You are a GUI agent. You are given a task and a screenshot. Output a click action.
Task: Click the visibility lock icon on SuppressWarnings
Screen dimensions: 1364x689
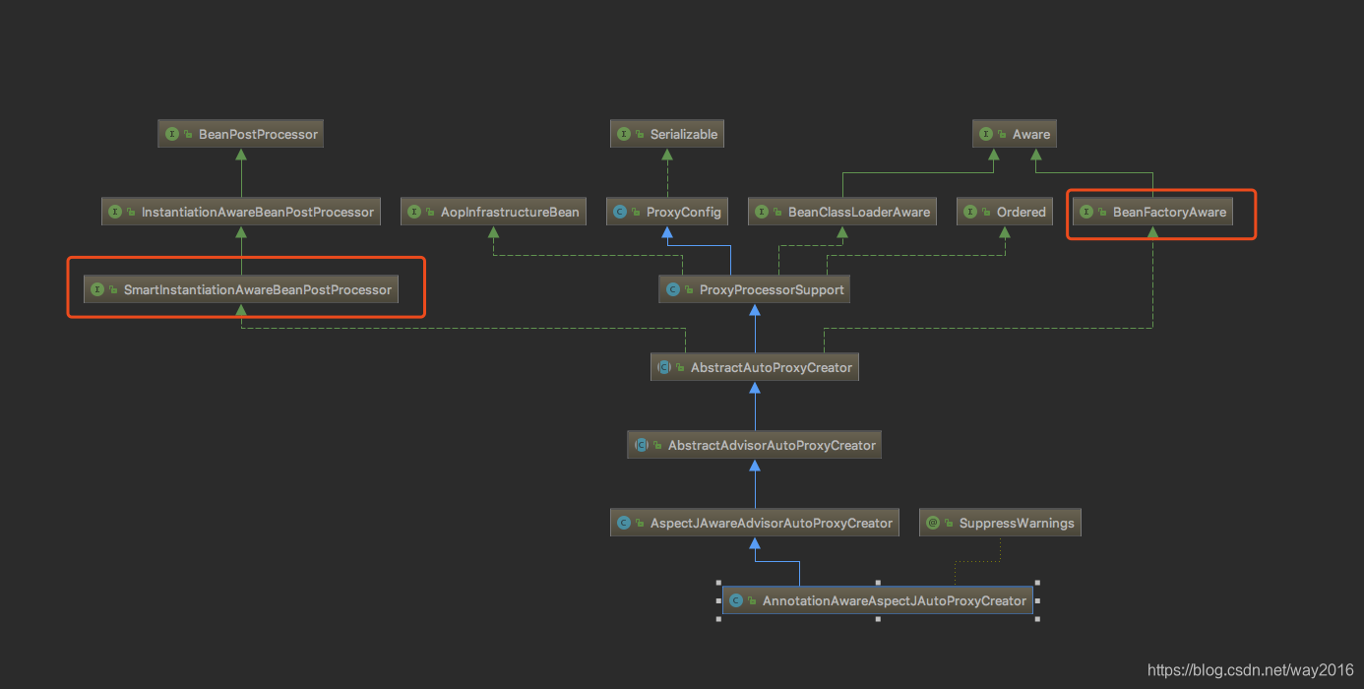pyautogui.click(x=949, y=524)
